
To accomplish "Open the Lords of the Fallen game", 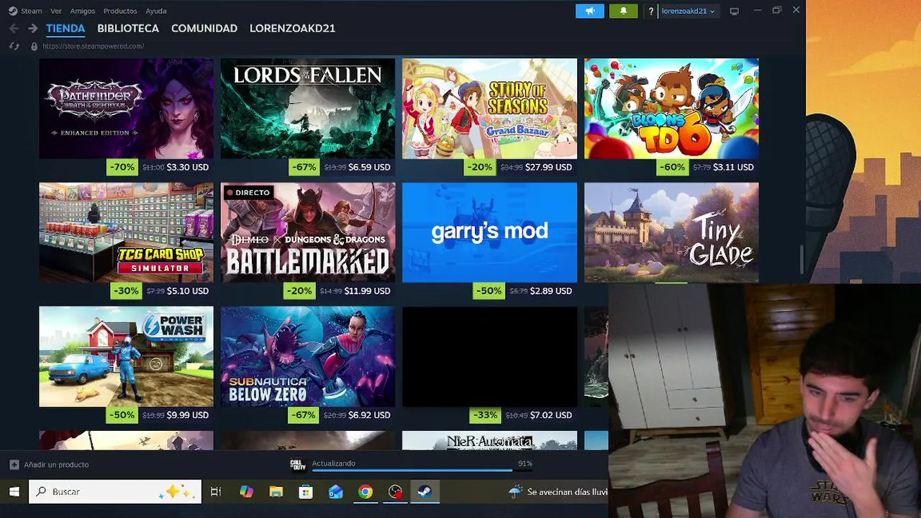I will 308,109.
